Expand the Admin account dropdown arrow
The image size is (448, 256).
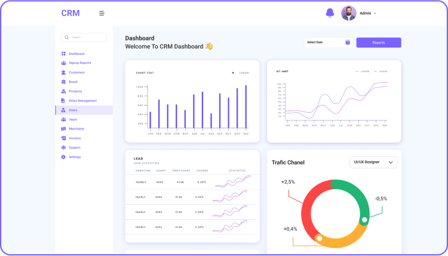(x=375, y=13)
